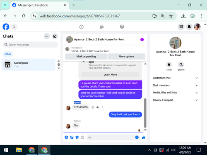Screen dimensions: 207x155
Task: Click conversation scrollbar down arrow
Action: point(145,130)
